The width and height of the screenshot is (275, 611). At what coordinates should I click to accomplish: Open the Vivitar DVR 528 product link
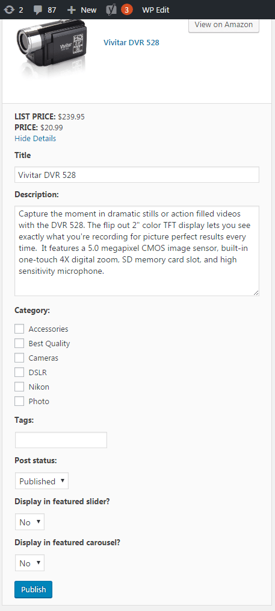131,42
